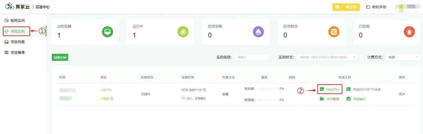The height and width of the screenshot is (134, 423).
Task: Click the 名称 column header
Action: (x=62, y=77)
